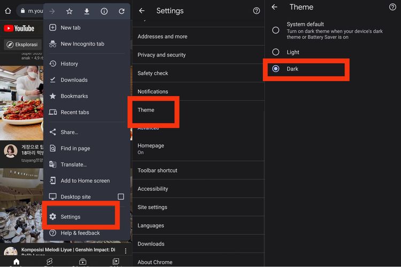Open Languages setting
Image resolution: width=401 pixels, height=267 pixels.
coord(198,225)
